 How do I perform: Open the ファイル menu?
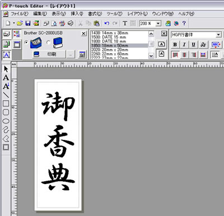point(19,13)
